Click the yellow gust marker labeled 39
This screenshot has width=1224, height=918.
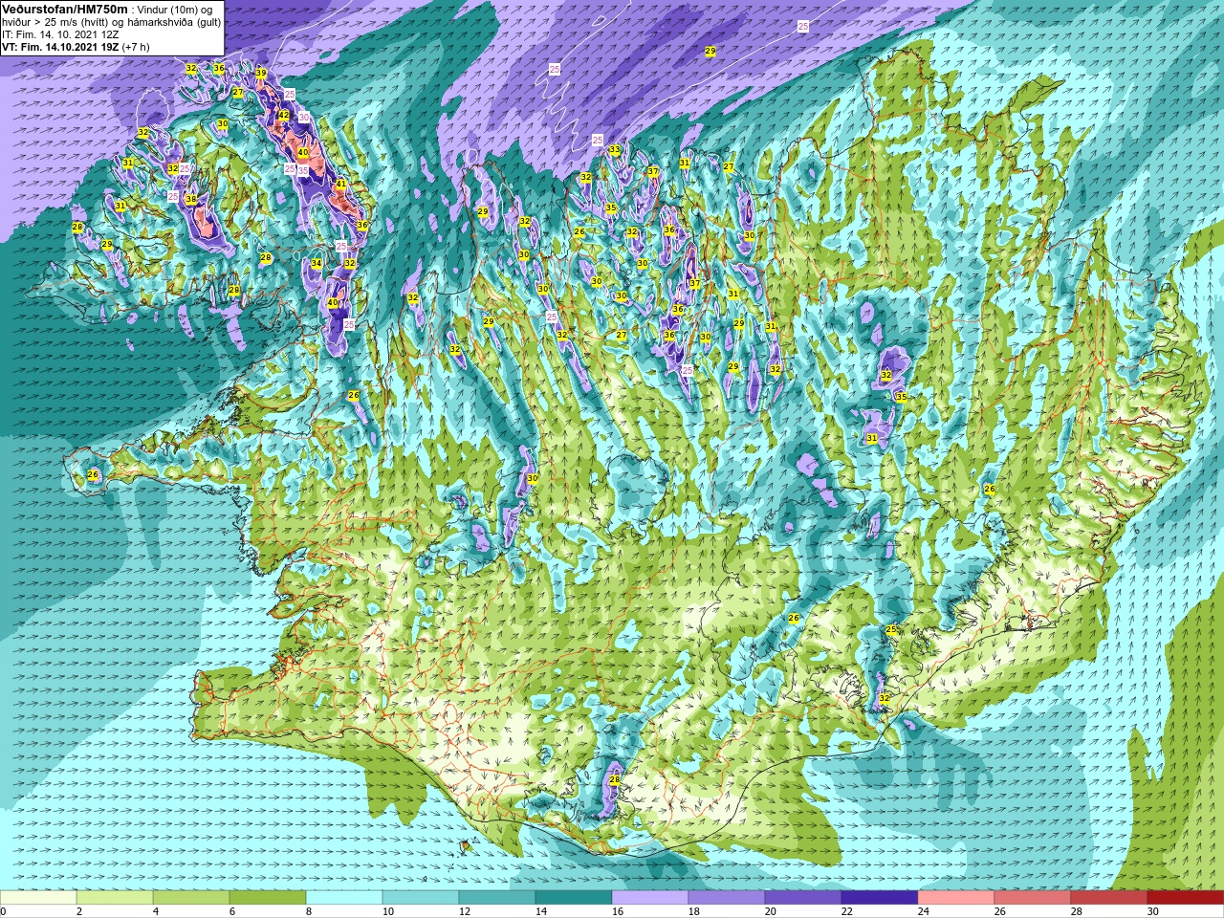pyautogui.click(x=261, y=73)
